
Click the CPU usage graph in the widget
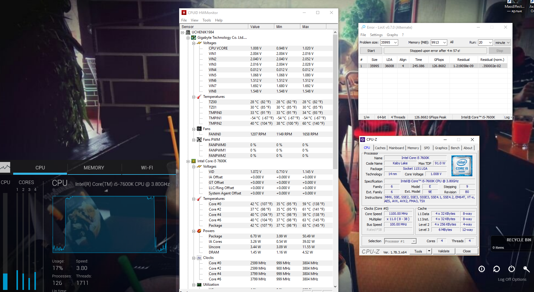[x=109, y=224]
